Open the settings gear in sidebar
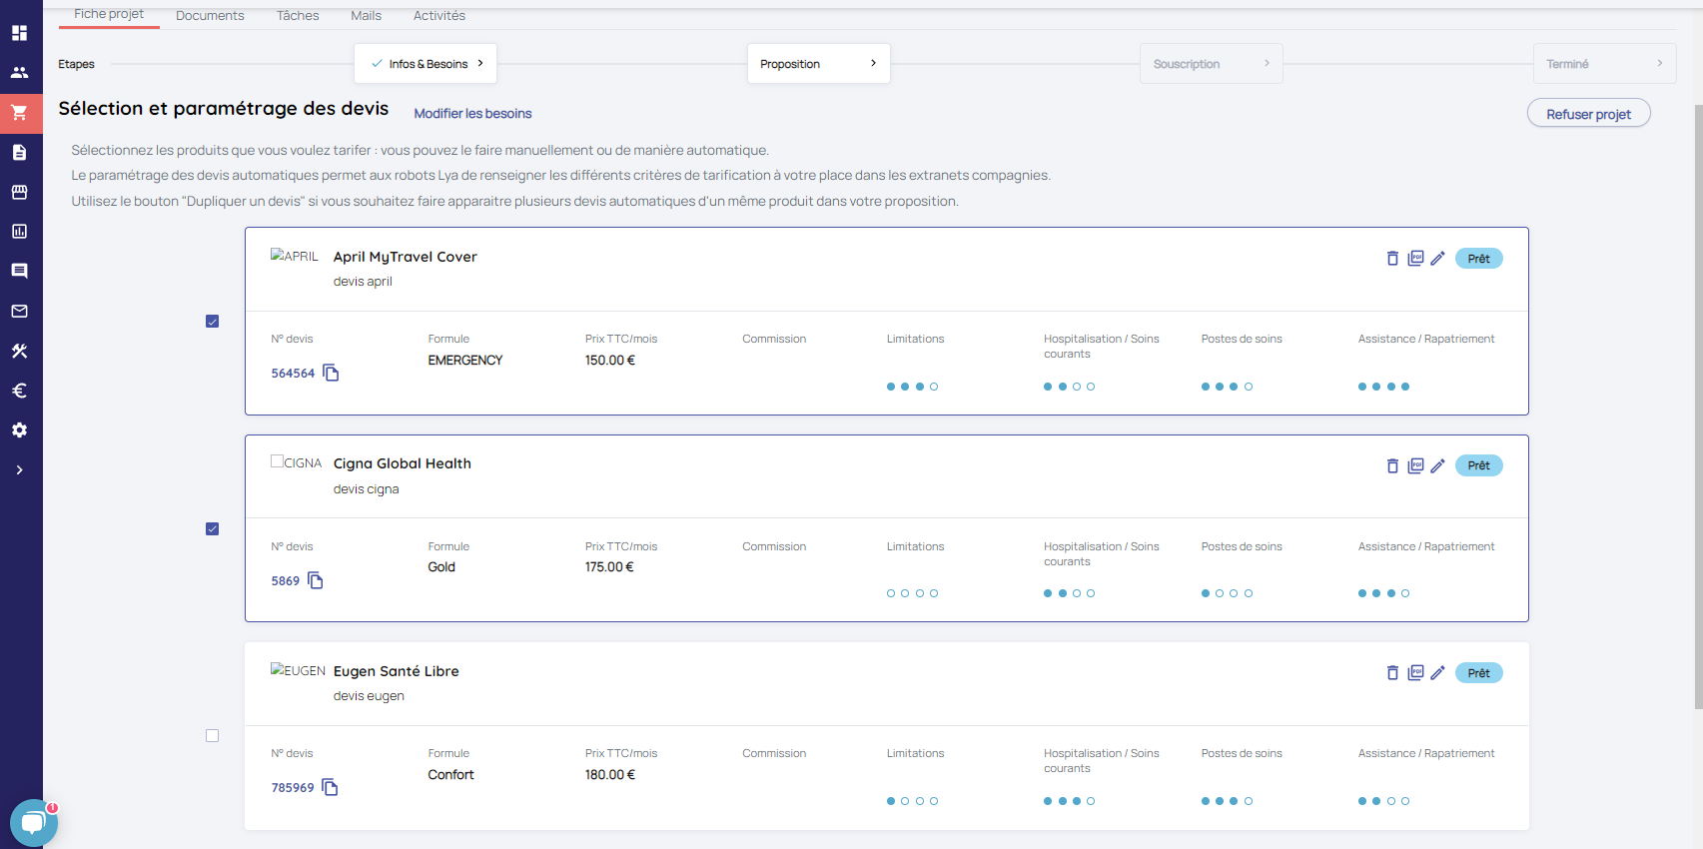This screenshot has height=849, width=1703. pyautogui.click(x=20, y=430)
